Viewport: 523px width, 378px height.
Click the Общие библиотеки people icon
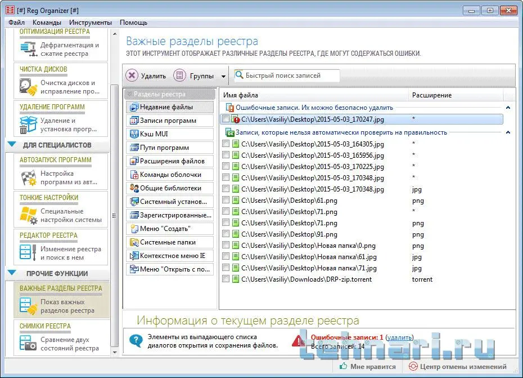coord(134,188)
